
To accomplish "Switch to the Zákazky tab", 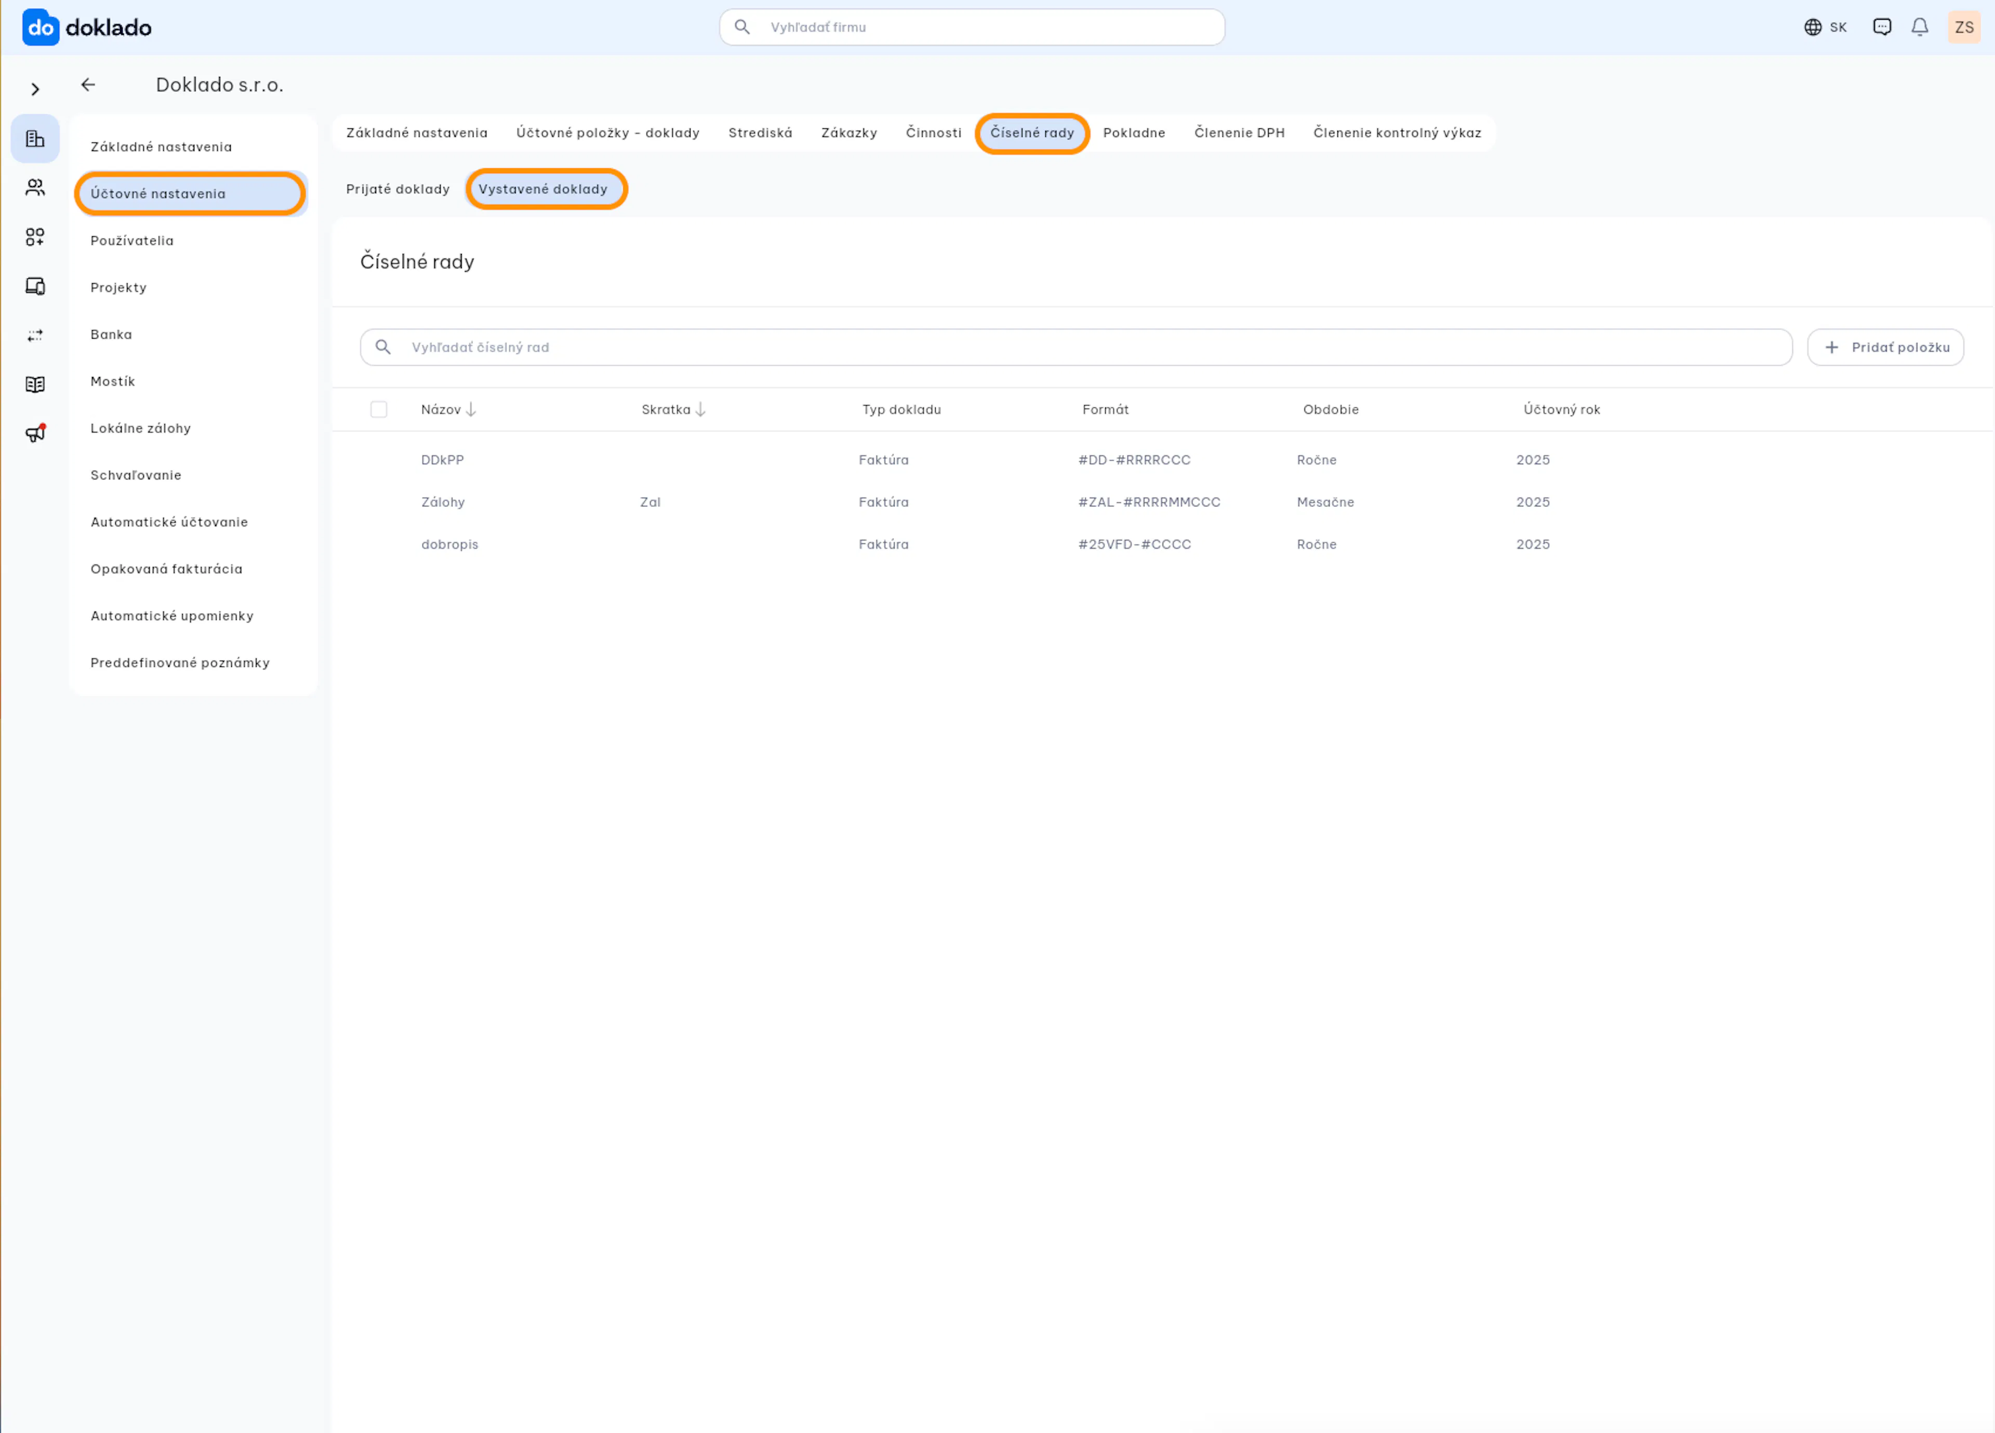I will tap(849, 133).
